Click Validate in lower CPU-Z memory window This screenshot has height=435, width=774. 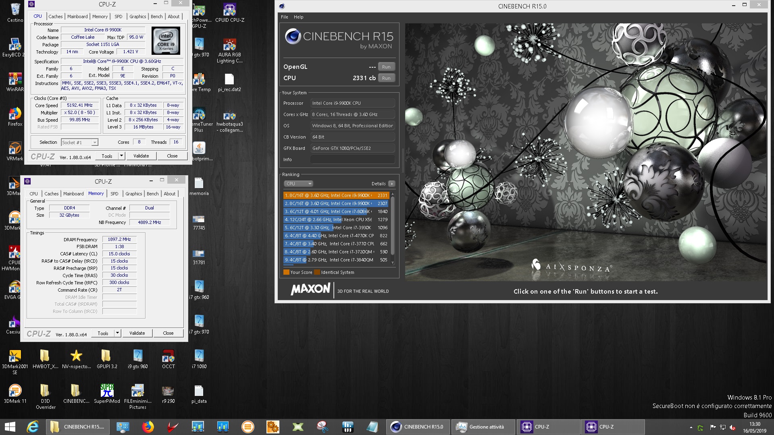click(137, 333)
